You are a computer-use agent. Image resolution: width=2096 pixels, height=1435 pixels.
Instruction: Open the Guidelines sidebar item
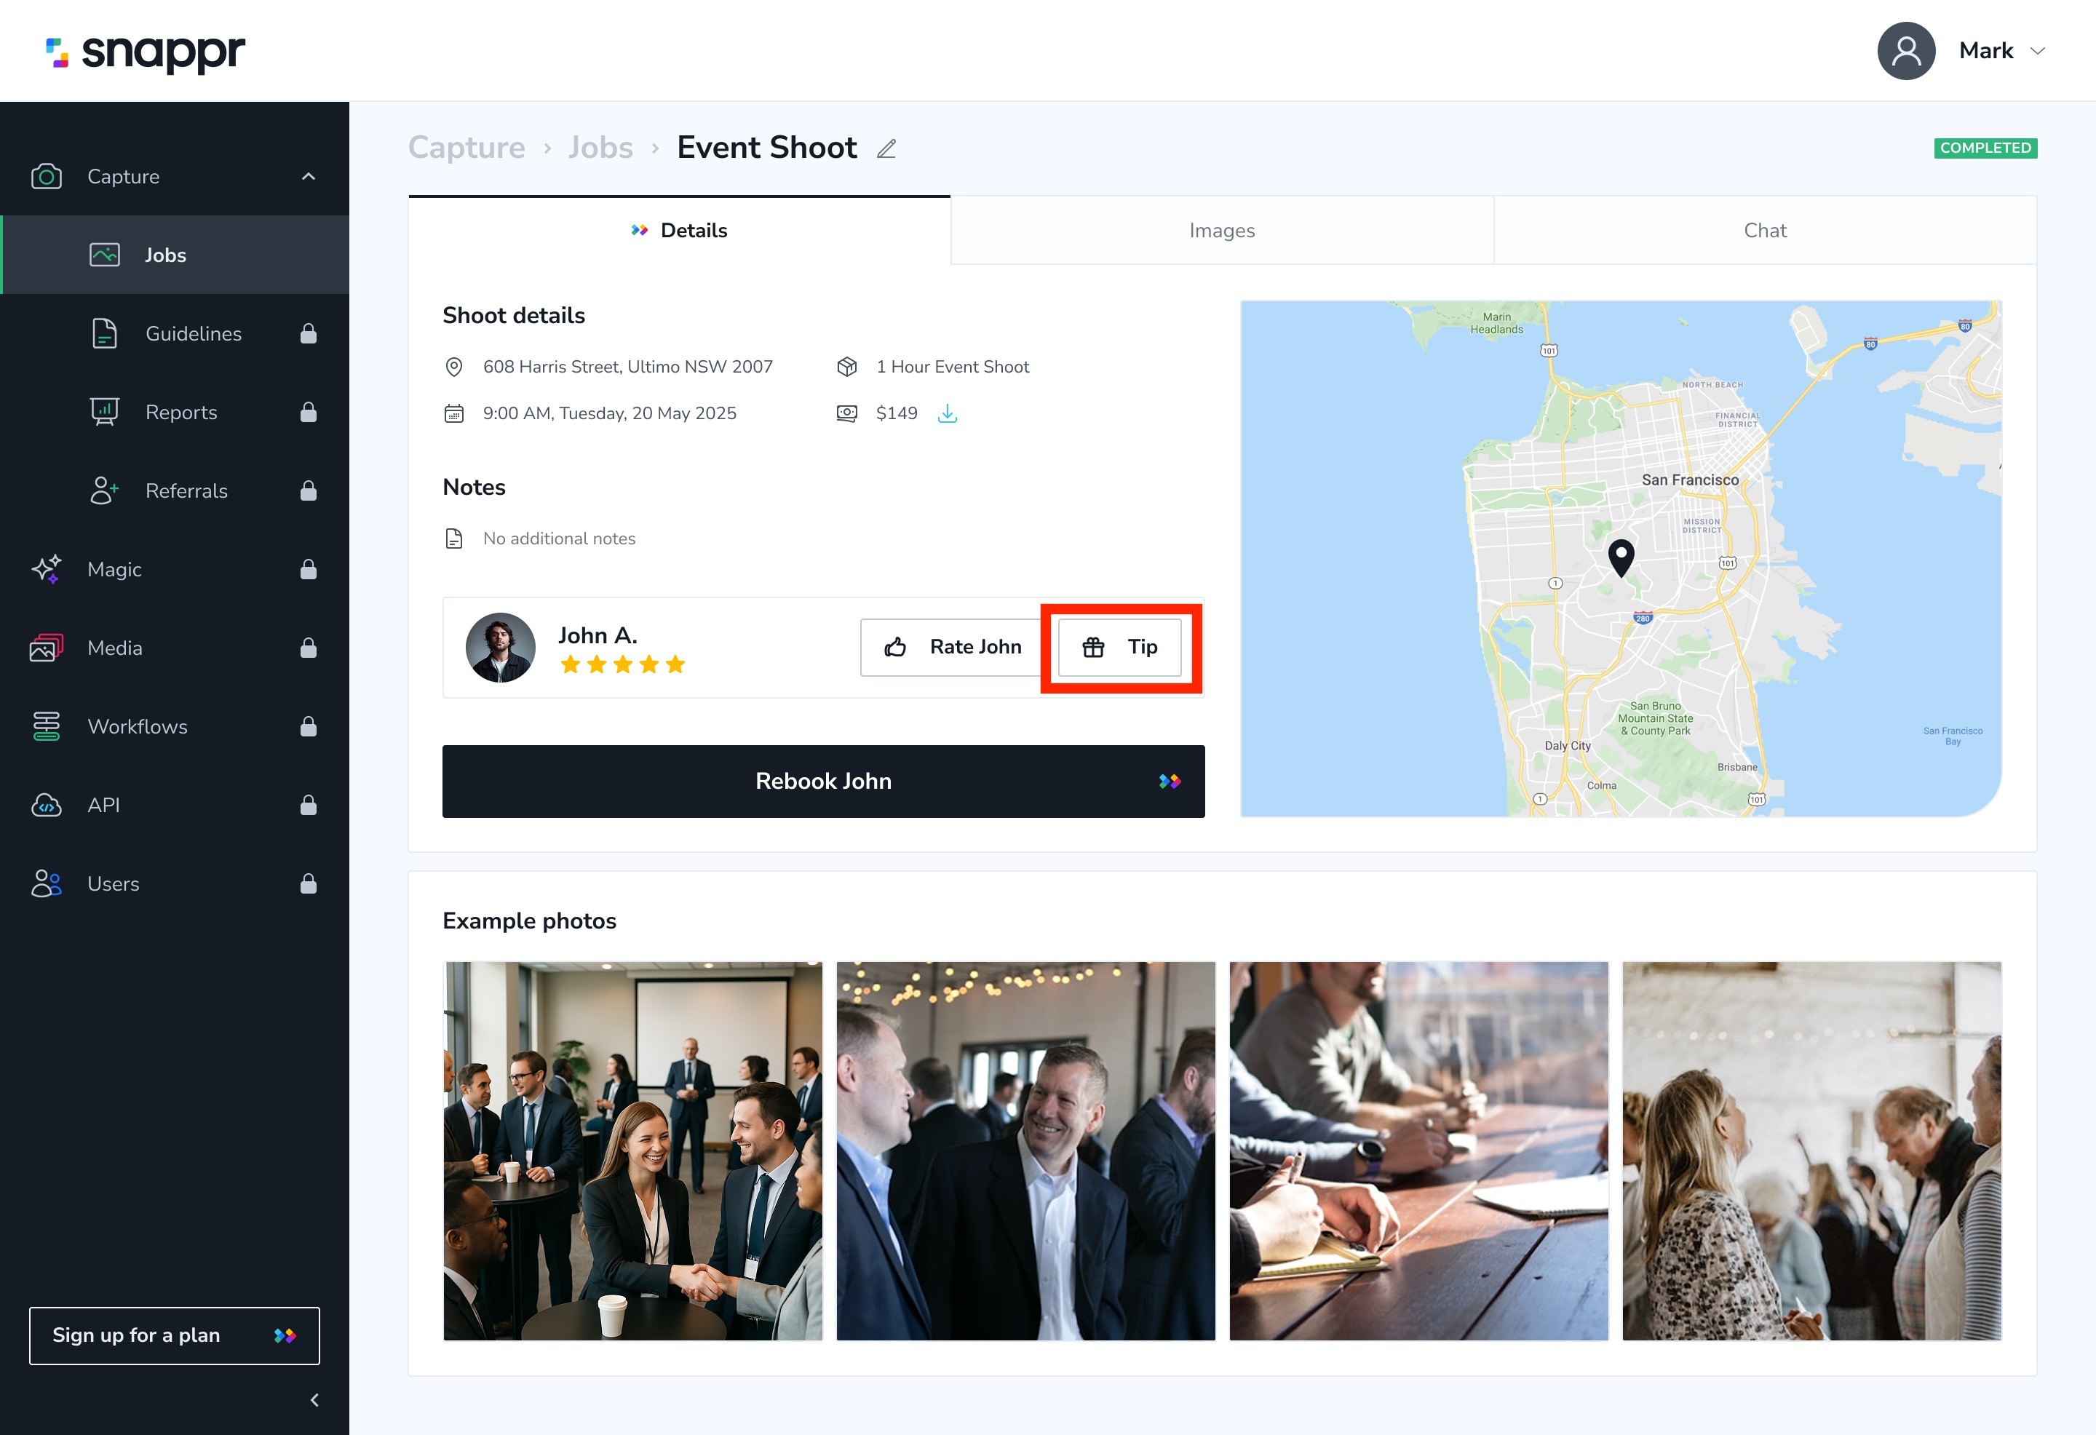(193, 334)
